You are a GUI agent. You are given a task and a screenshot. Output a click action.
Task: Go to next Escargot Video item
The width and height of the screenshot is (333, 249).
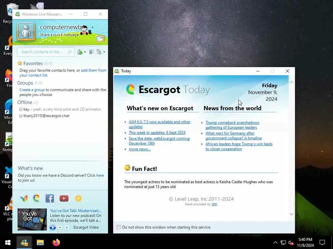pyautogui.click(x=67, y=227)
